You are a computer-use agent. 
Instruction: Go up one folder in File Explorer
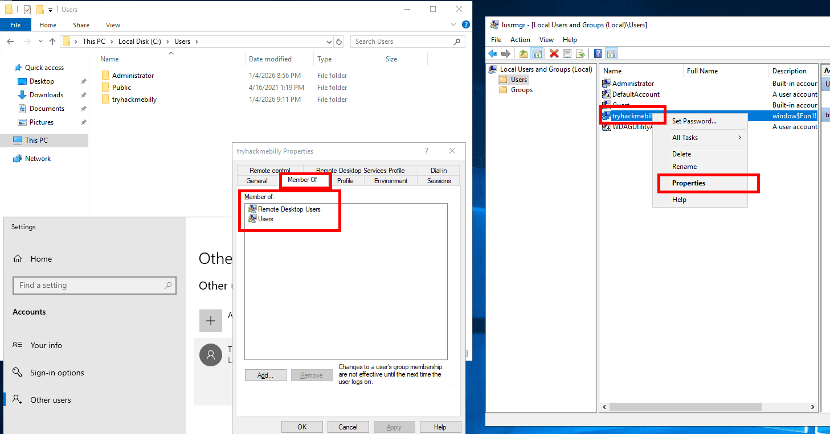[x=52, y=42]
